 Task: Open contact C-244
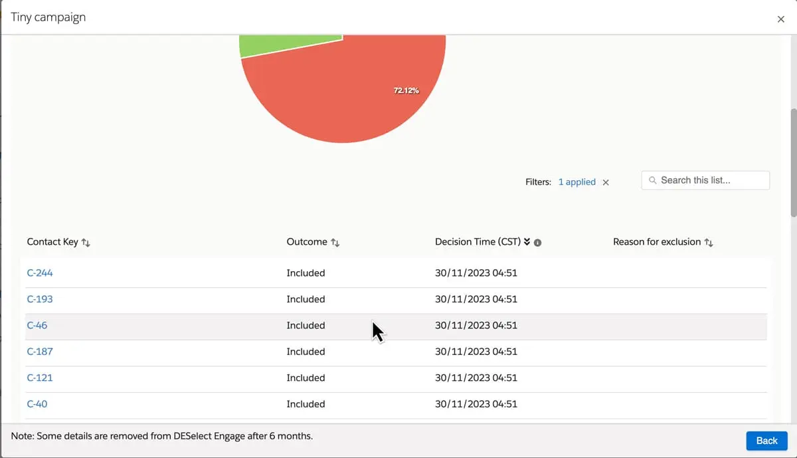tap(40, 273)
